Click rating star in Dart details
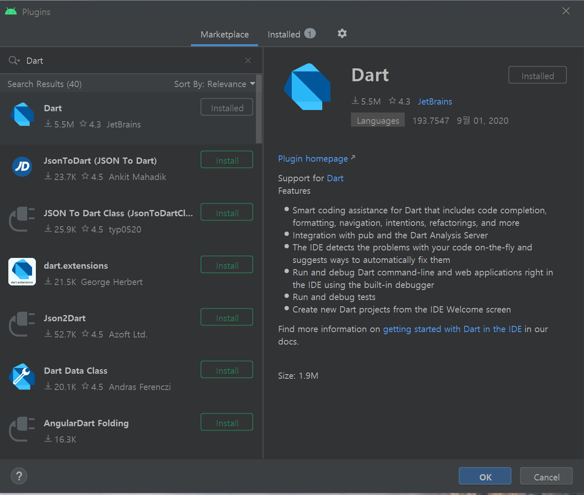584x495 pixels. [392, 101]
